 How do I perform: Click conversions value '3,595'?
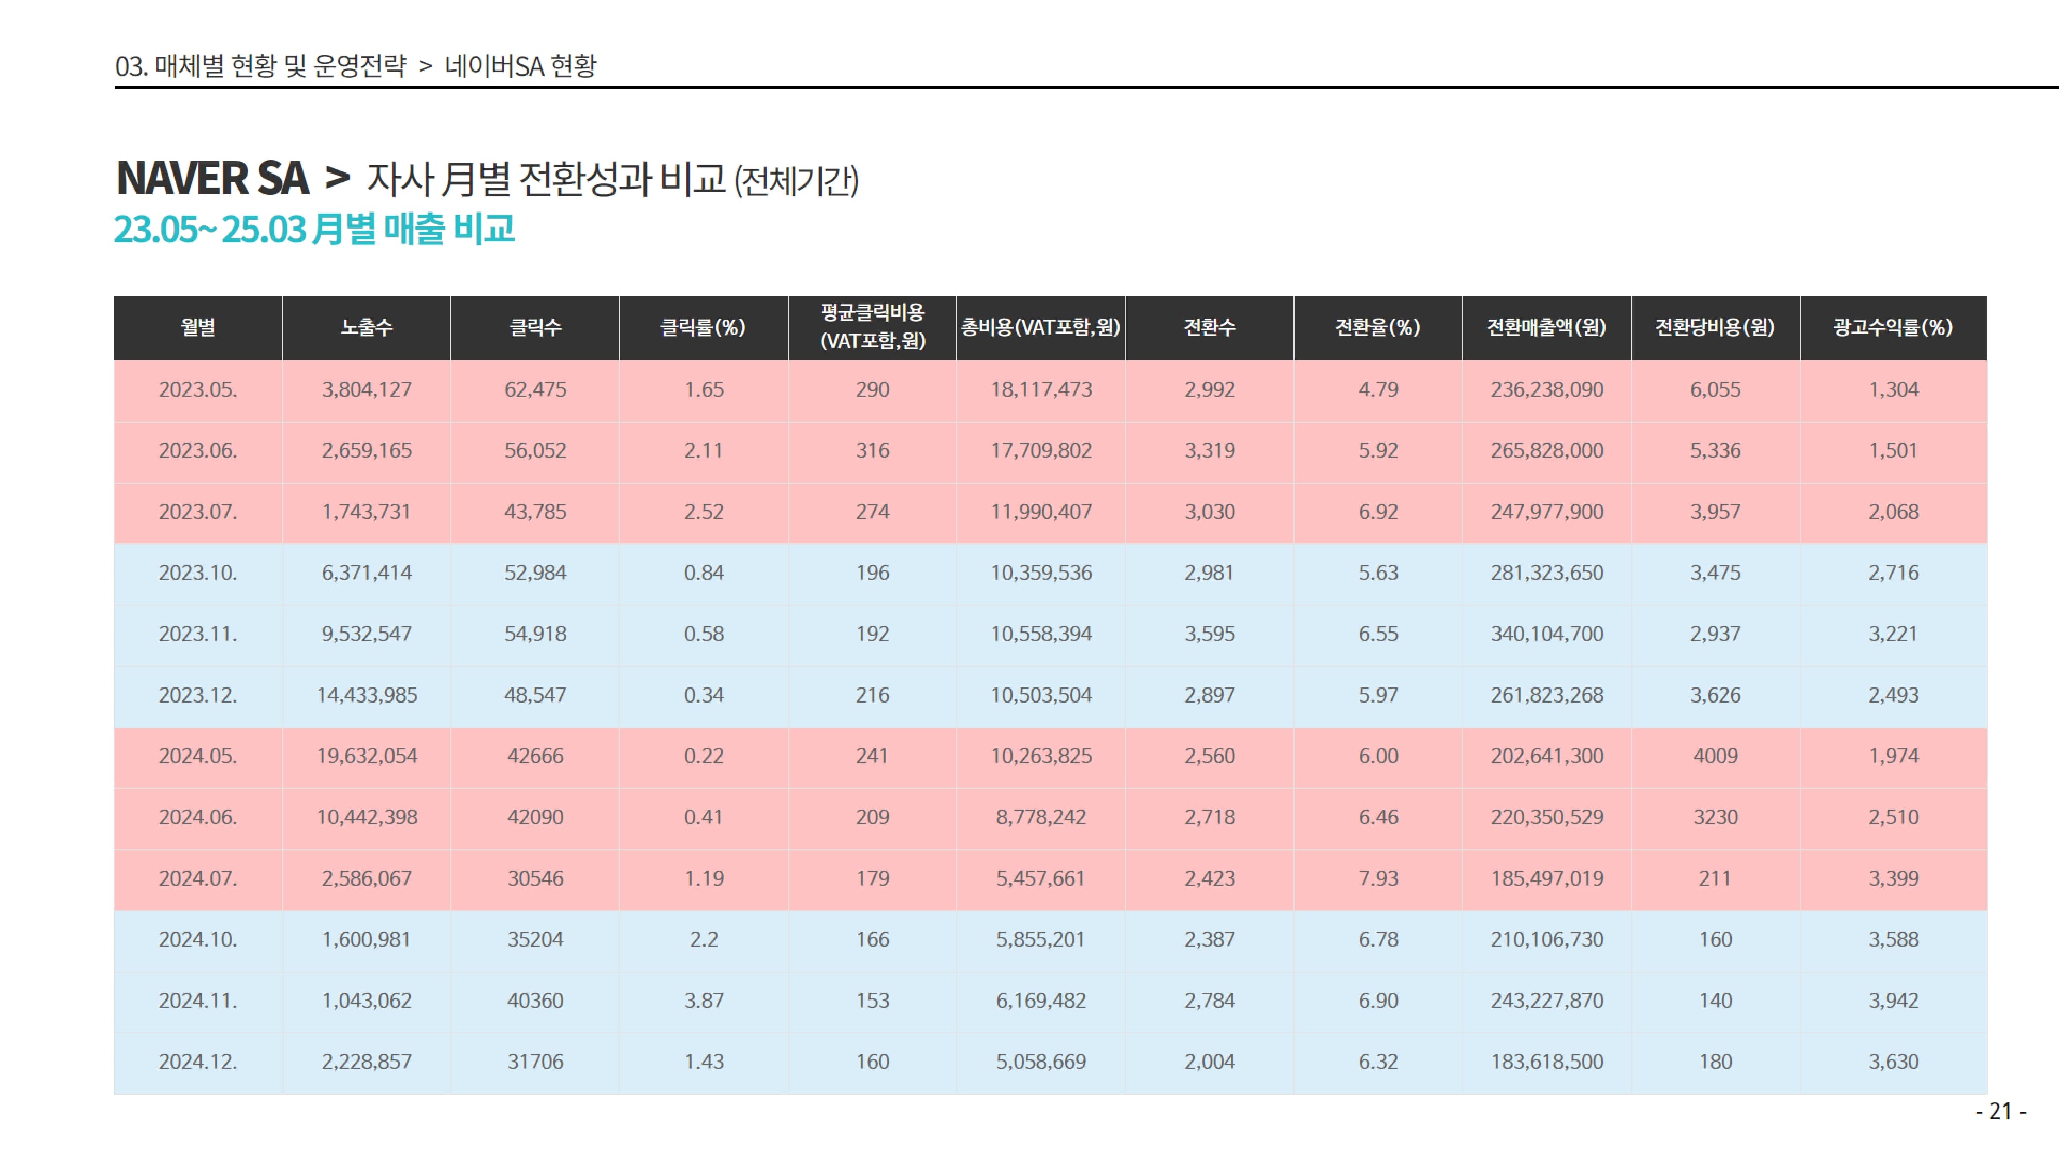[1209, 635]
